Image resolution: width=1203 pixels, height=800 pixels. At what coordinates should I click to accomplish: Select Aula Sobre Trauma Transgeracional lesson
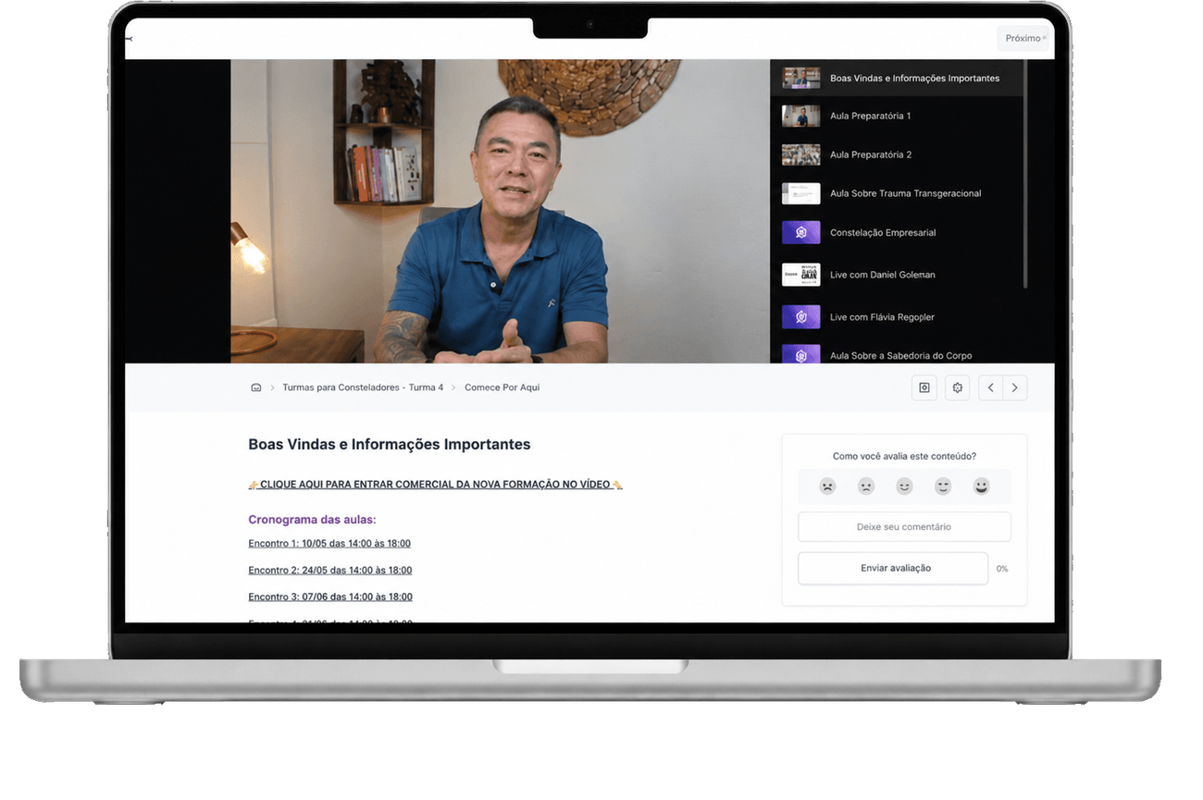click(x=897, y=193)
